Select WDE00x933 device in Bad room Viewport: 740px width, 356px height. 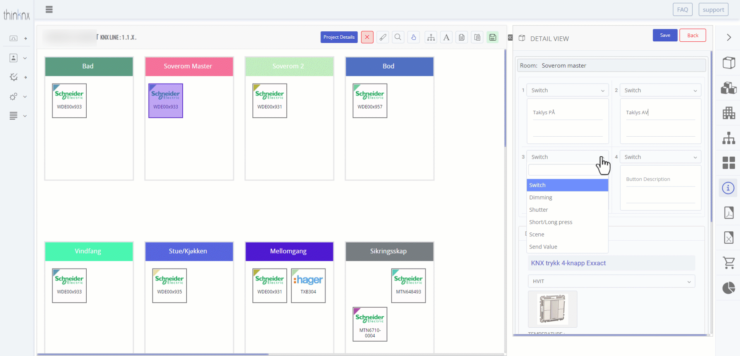point(69,101)
